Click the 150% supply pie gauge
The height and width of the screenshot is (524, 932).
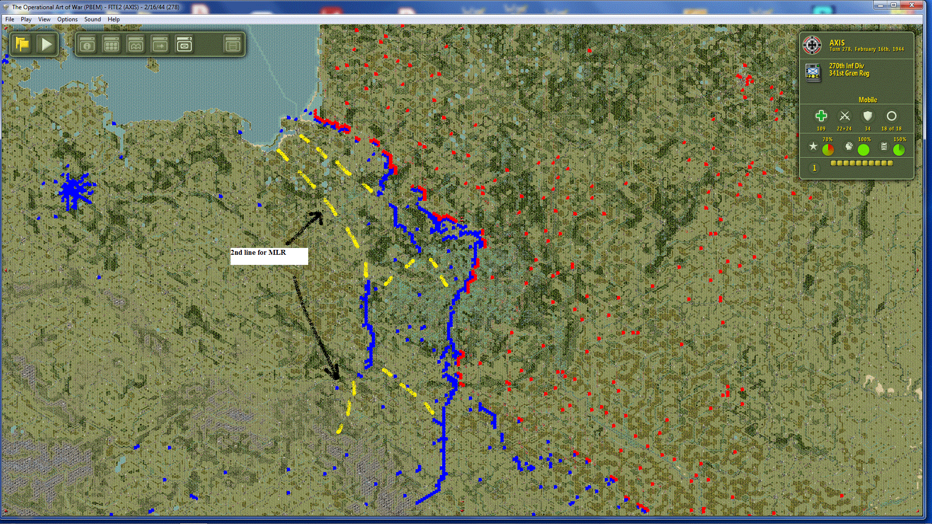[899, 149]
